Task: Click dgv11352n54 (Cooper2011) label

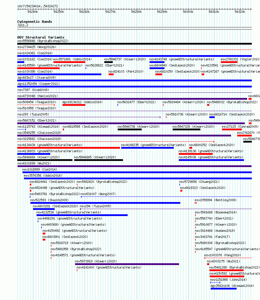Action: tap(39, 84)
